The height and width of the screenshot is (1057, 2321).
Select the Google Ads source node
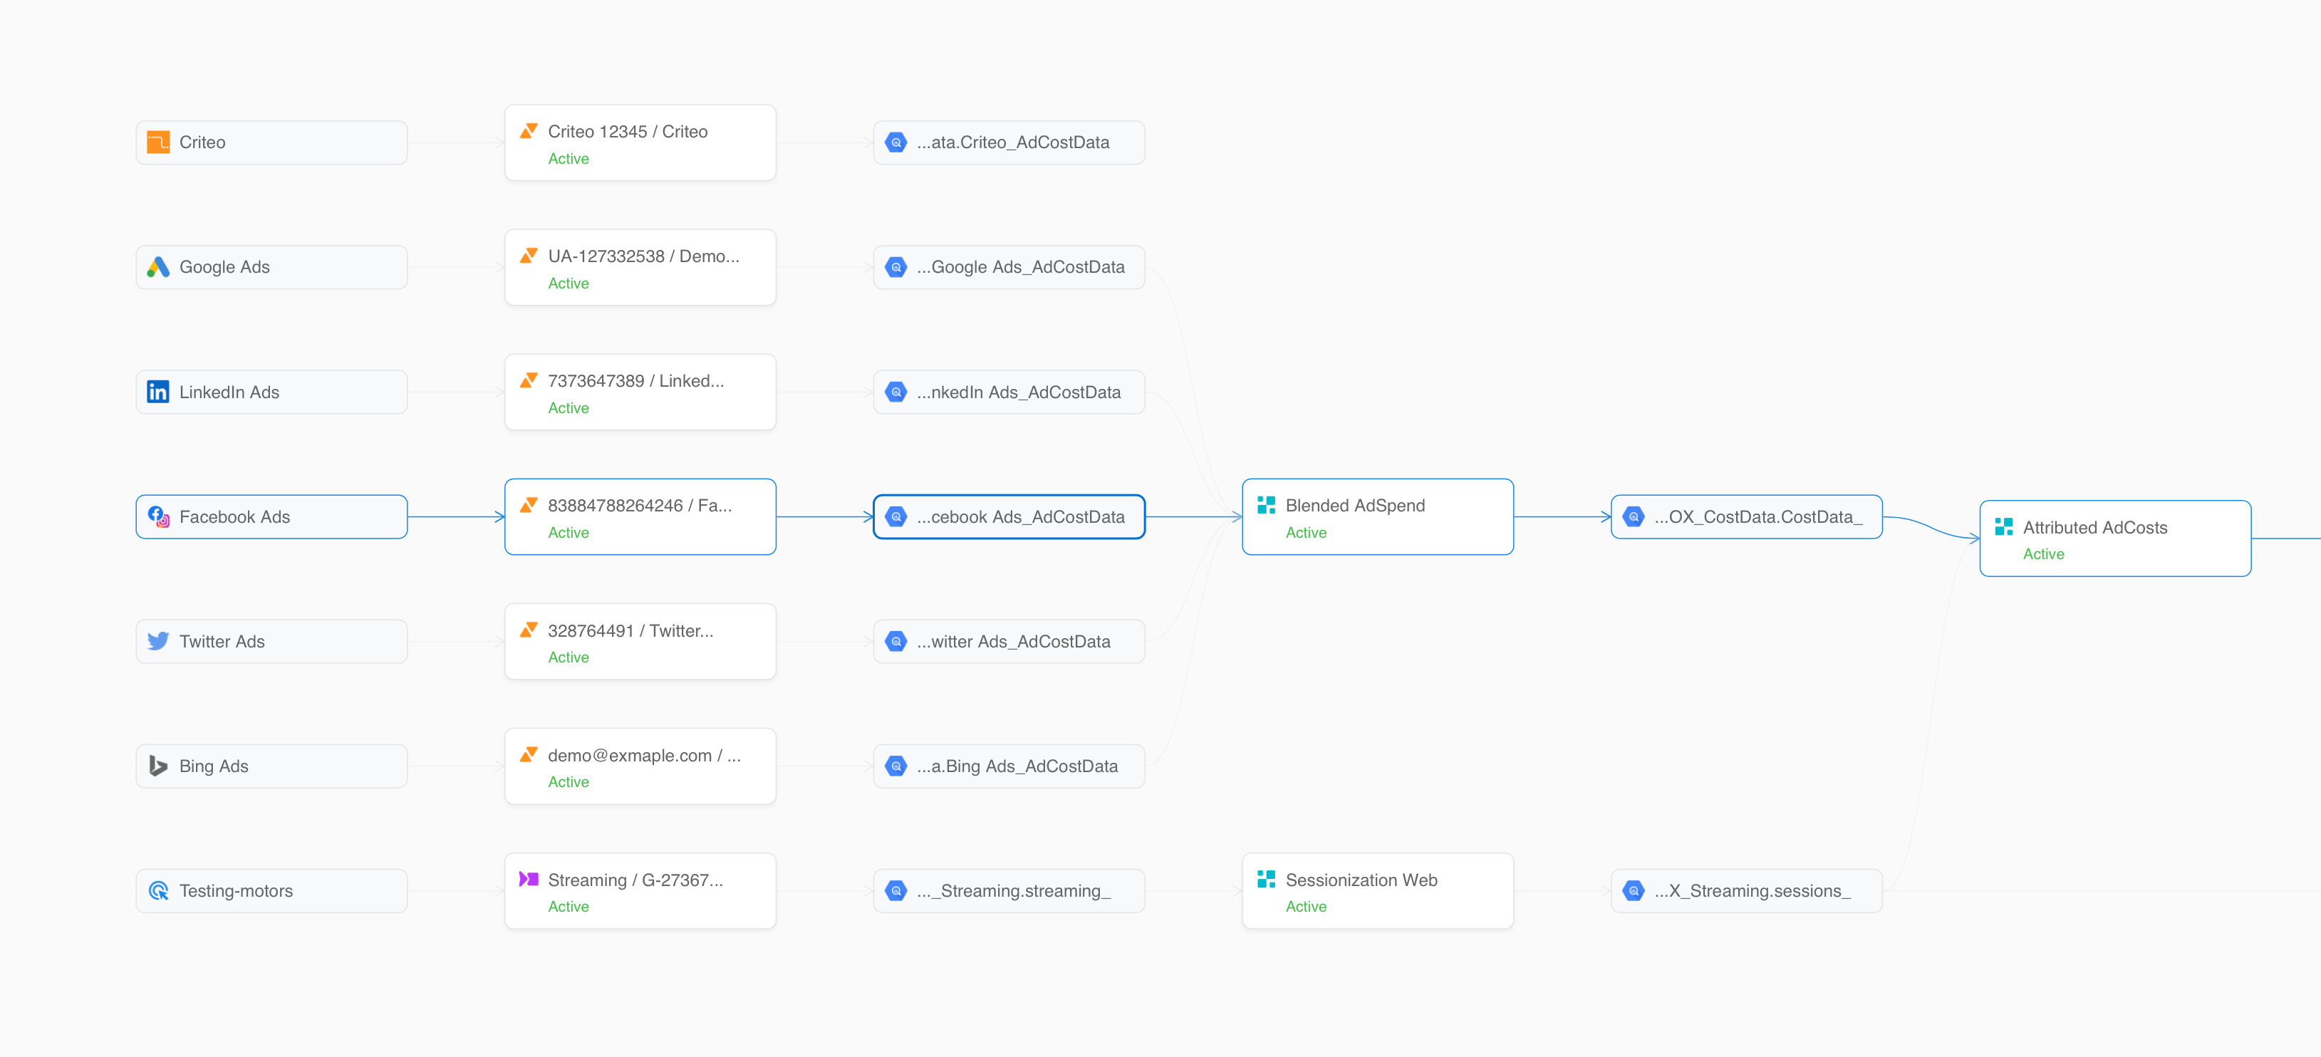pos(271,266)
